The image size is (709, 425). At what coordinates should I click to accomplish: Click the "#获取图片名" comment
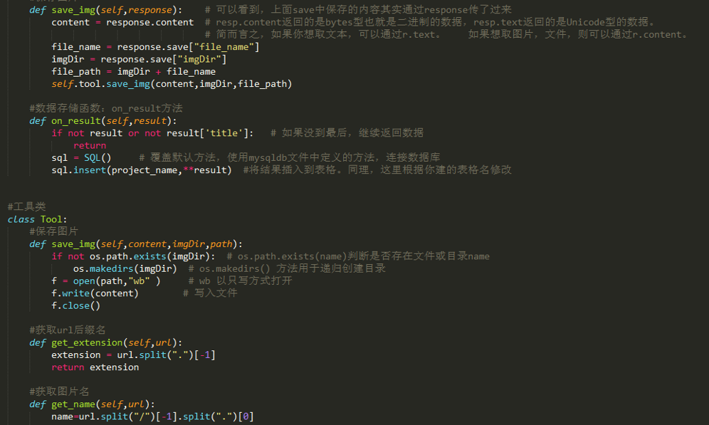(59, 392)
